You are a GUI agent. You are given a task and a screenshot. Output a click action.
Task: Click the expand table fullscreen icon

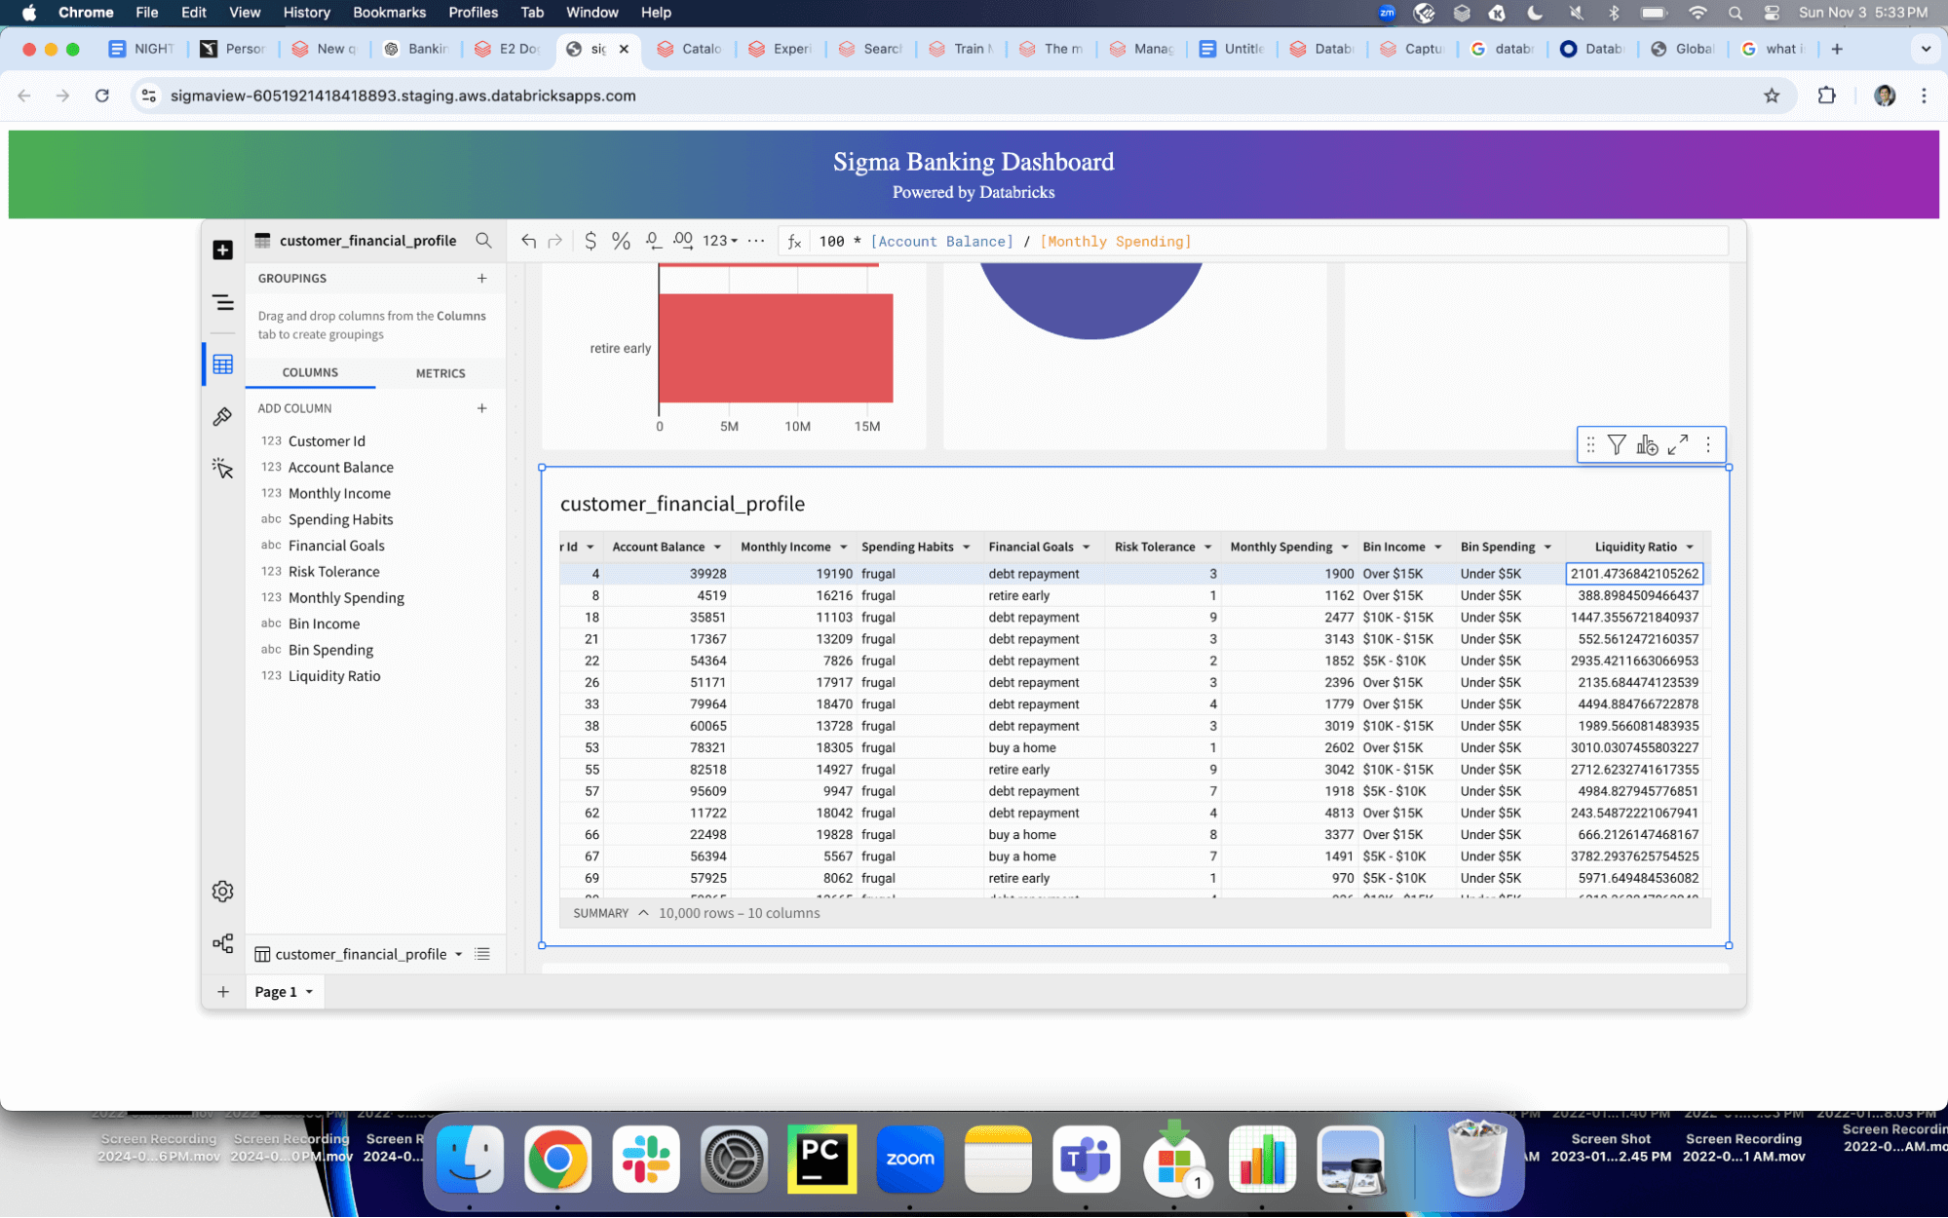point(1678,445)
